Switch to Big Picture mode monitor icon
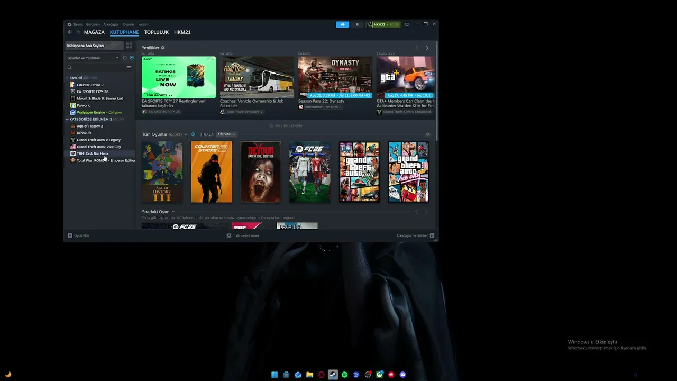This screenshot has width=677, height=381. pyautogui.click(x=407, y=24)
